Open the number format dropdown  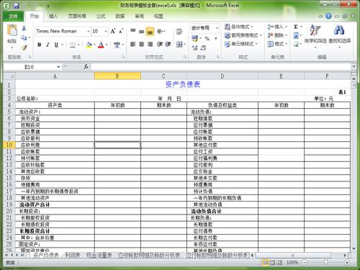217,28
